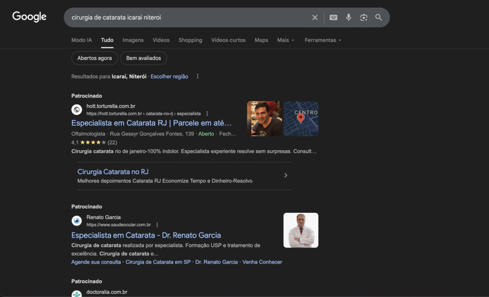
Task: Switch to the Maps tab
Action: [261, 40]
